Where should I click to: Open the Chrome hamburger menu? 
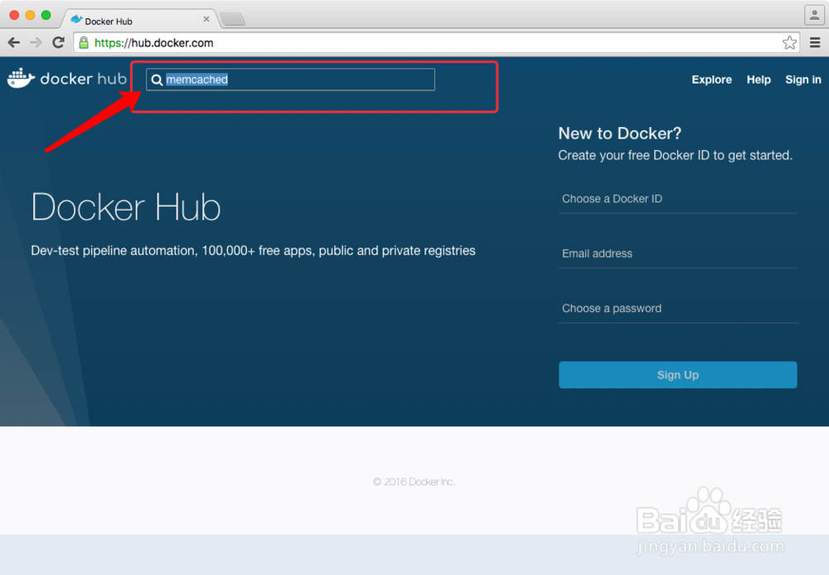[815, 42]
